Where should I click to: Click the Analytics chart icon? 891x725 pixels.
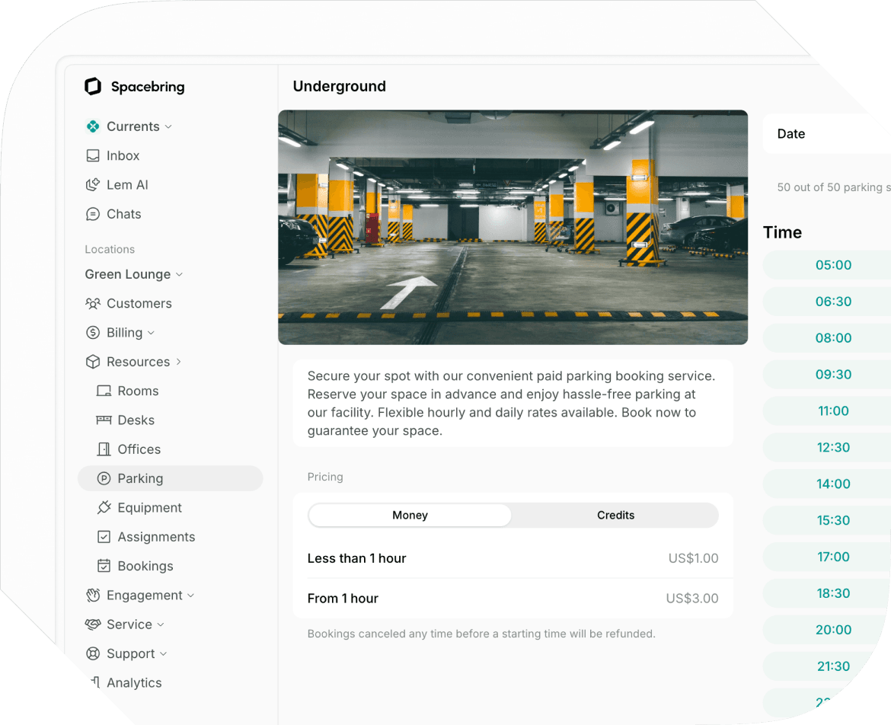[x=95, y=682]
